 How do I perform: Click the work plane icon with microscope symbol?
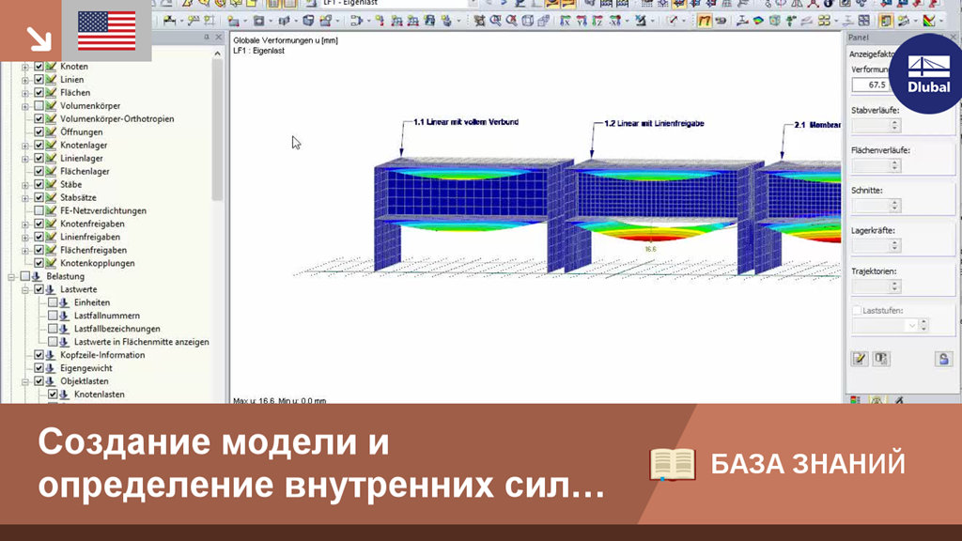(640, 21)
